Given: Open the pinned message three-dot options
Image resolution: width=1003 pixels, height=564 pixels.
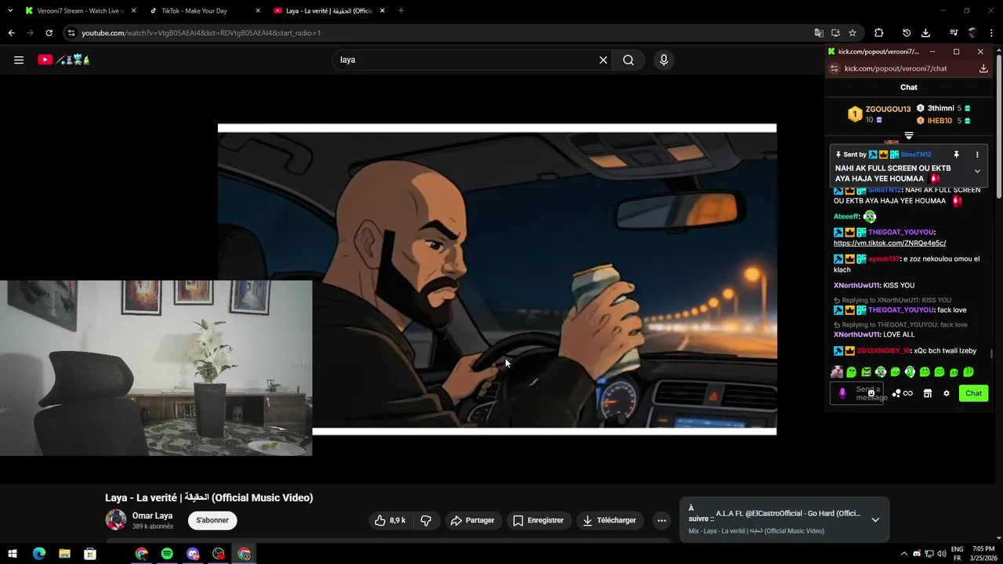Looking at the screenshot, I should [x=977, y=155].
